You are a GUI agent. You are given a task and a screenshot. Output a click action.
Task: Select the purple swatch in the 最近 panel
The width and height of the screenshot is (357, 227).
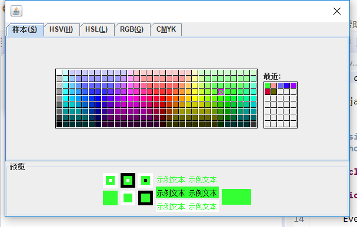[293, 86]
